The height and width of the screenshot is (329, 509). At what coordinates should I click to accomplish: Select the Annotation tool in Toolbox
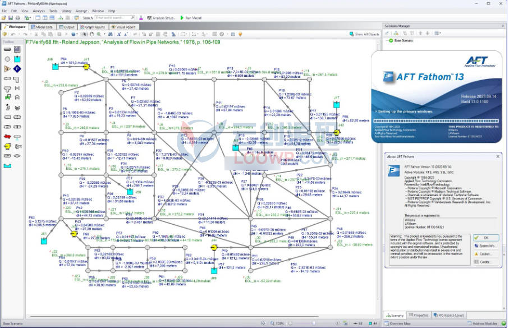(x=17, y=49)
